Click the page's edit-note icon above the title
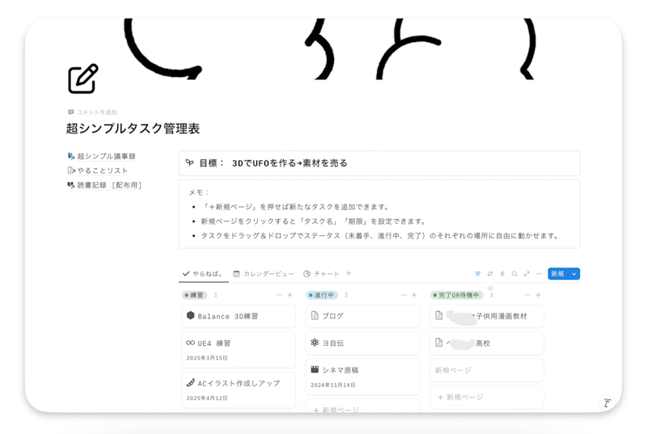This screenshot has width=647, height=434. click(x=83, y=78)
